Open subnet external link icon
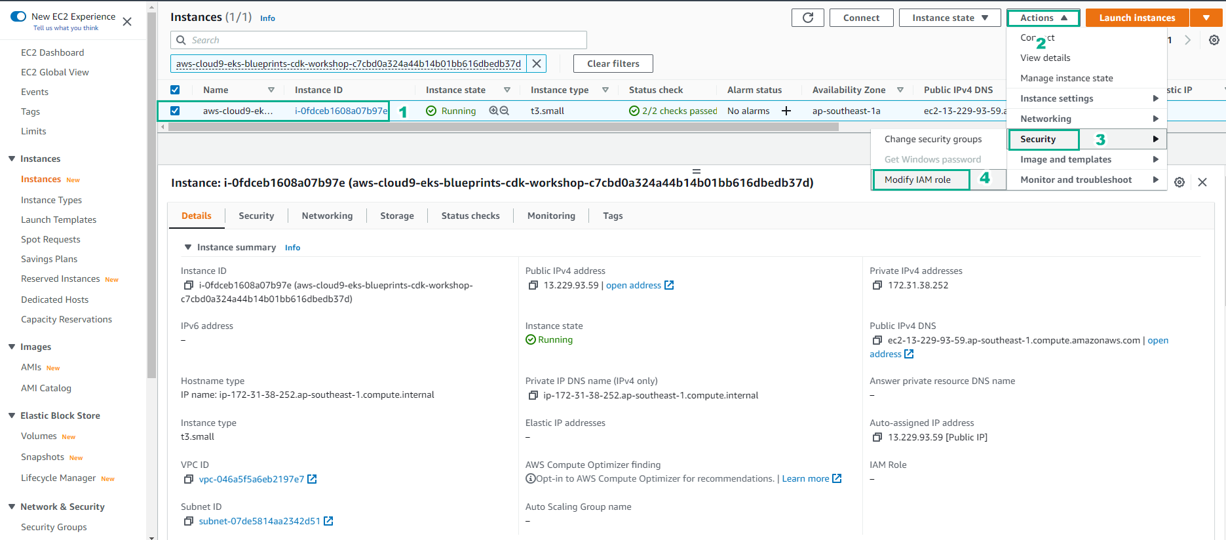The height and width of the screenshot is (540, 1226). [329, 521]
